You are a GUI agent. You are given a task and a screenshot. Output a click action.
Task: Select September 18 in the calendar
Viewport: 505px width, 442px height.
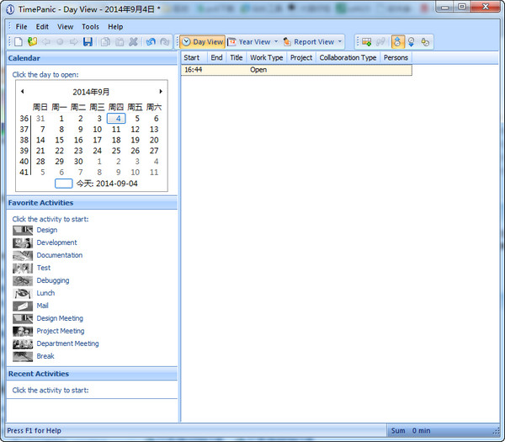coord(116,140)
